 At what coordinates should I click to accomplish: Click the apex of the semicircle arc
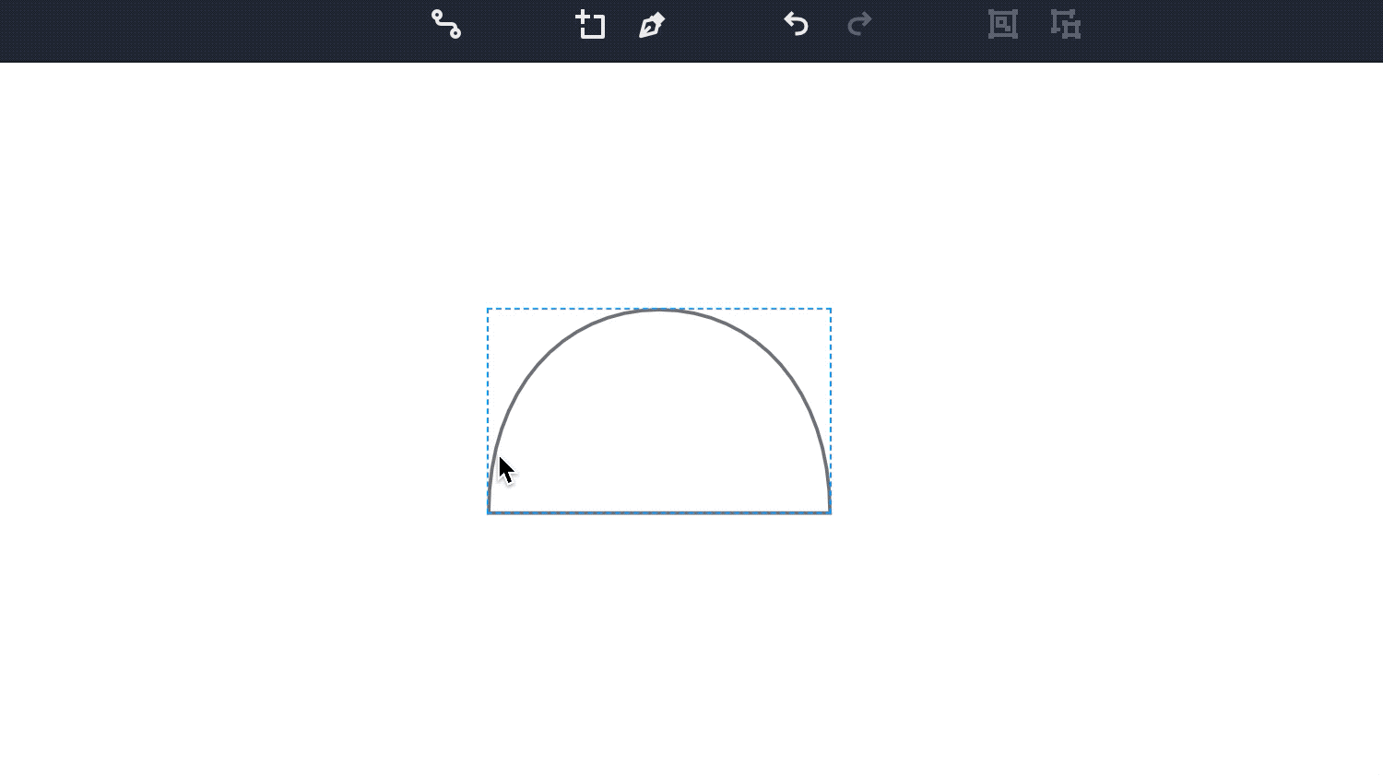point(659,311)
